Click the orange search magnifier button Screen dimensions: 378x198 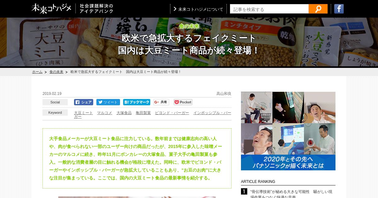(318, 9)
